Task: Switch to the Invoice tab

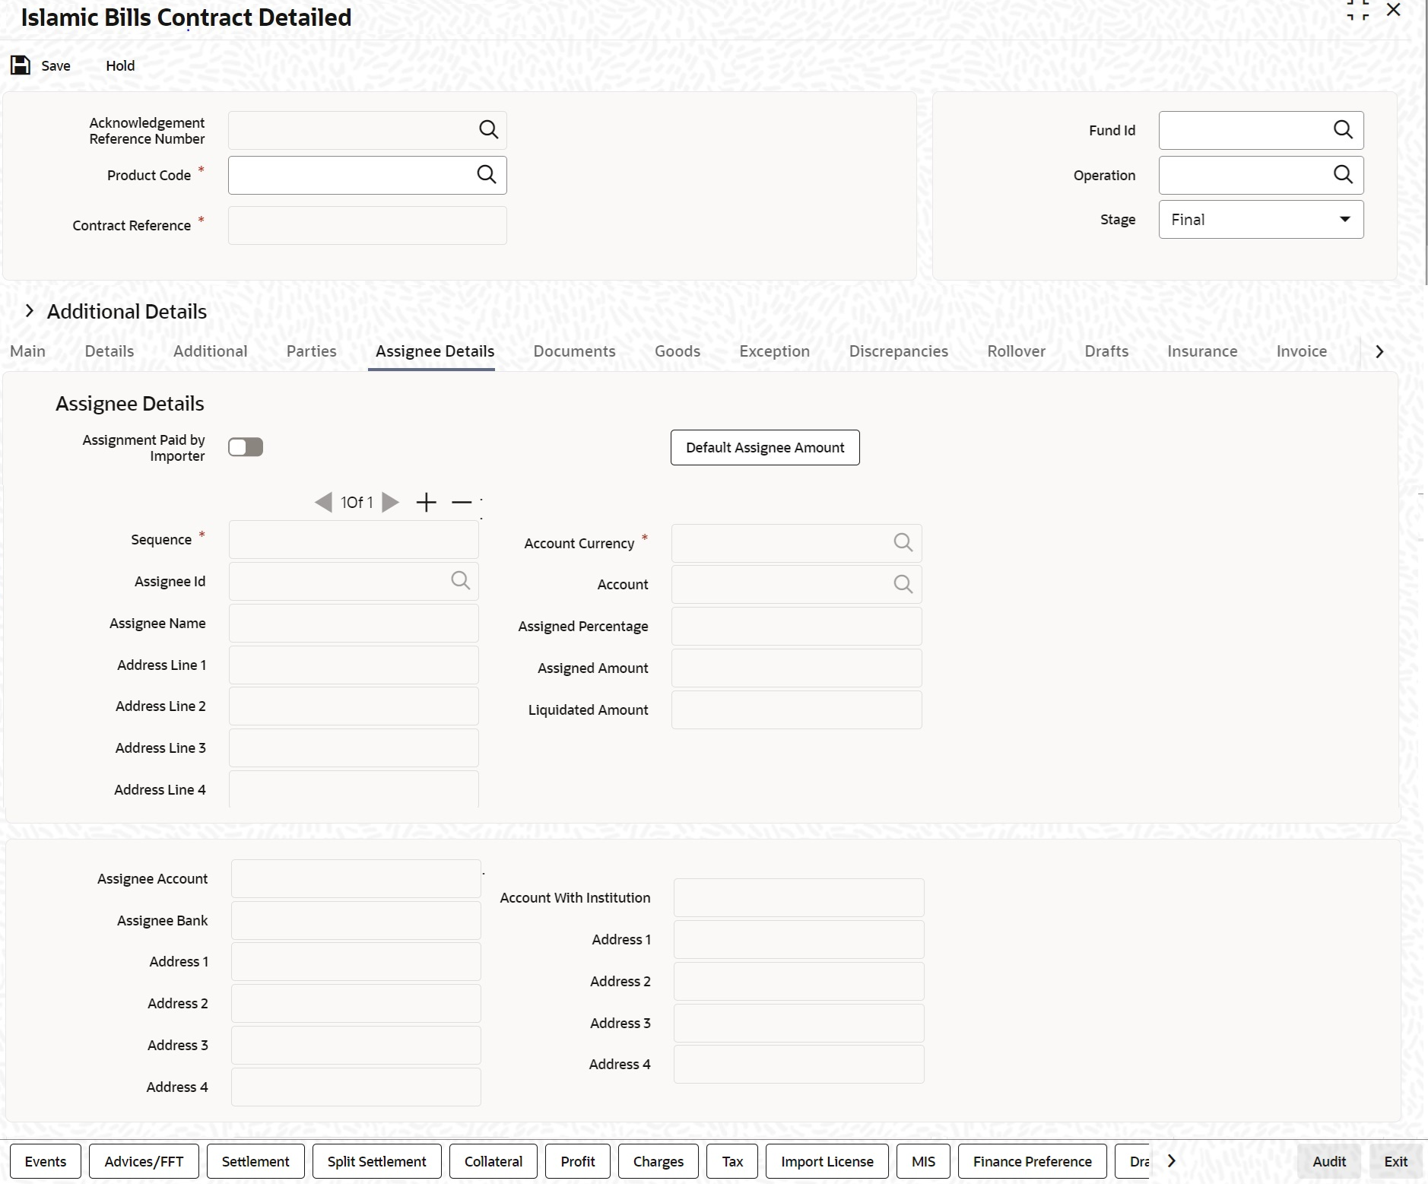Action: point(1302,351)
